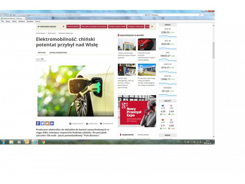Image resolution: width=245 pixels, height=184 pixels.
Task: Share article on Twitter
Action: pyautogui.click(x=42, y=123)
